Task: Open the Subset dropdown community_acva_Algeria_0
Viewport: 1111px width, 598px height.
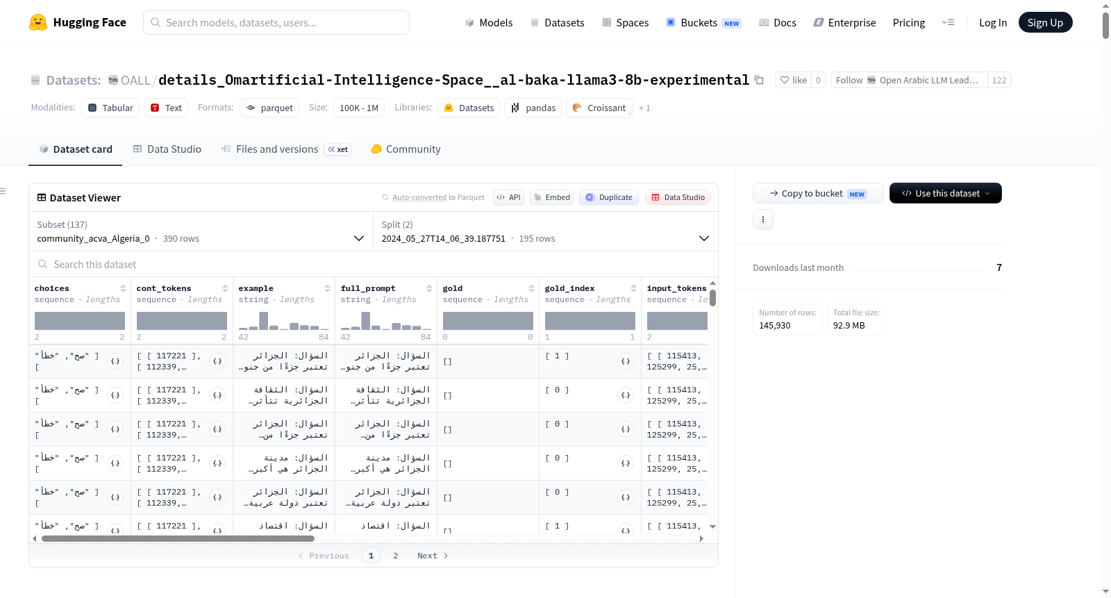Action: coord(201,231)
